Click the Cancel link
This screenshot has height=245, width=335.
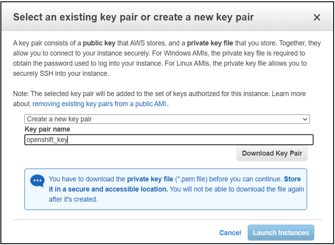click(230, 233)
